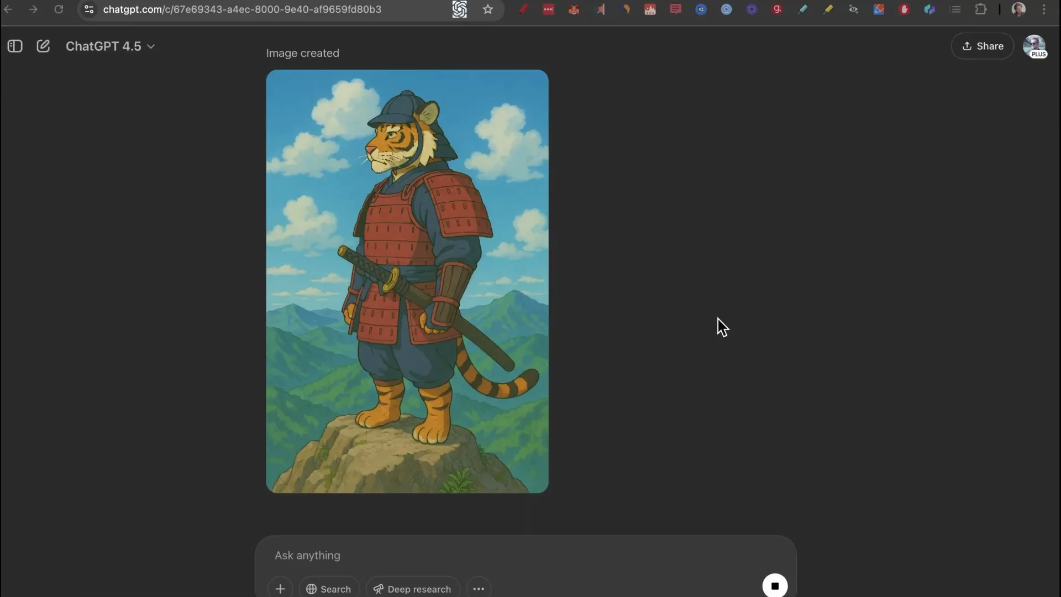This screenshot has height=597, width=1061.
Task: Open the browser Extensions puzzle icon
Action: [x=981, y=9]
